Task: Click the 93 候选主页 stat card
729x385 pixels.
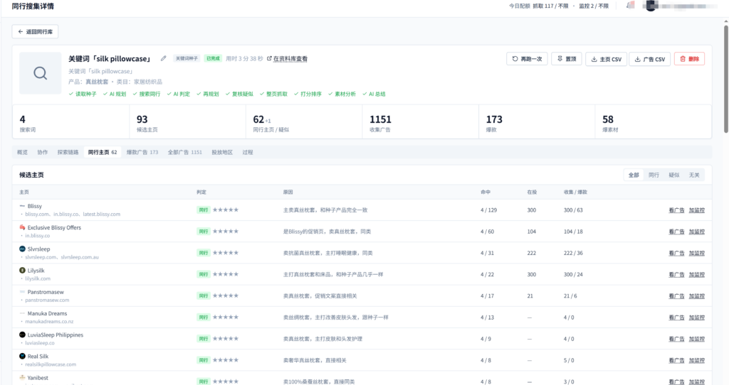Action: click(187, 122)
